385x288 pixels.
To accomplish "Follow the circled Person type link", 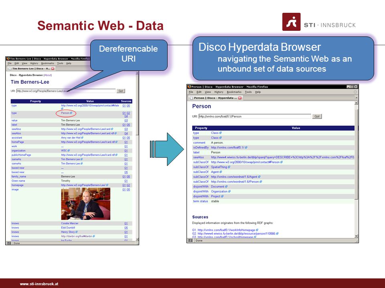I will 65,113.
